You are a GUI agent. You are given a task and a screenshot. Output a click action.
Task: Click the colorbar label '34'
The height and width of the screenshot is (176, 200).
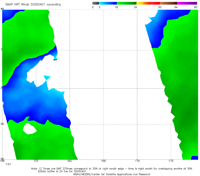(x=135, y=7)
